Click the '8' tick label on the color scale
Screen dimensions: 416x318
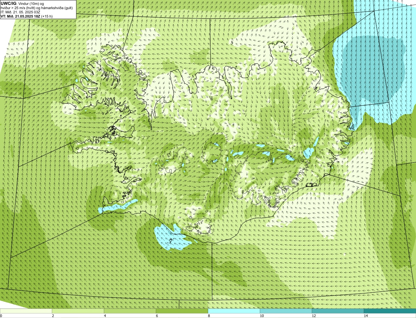(x=209, y=316)
